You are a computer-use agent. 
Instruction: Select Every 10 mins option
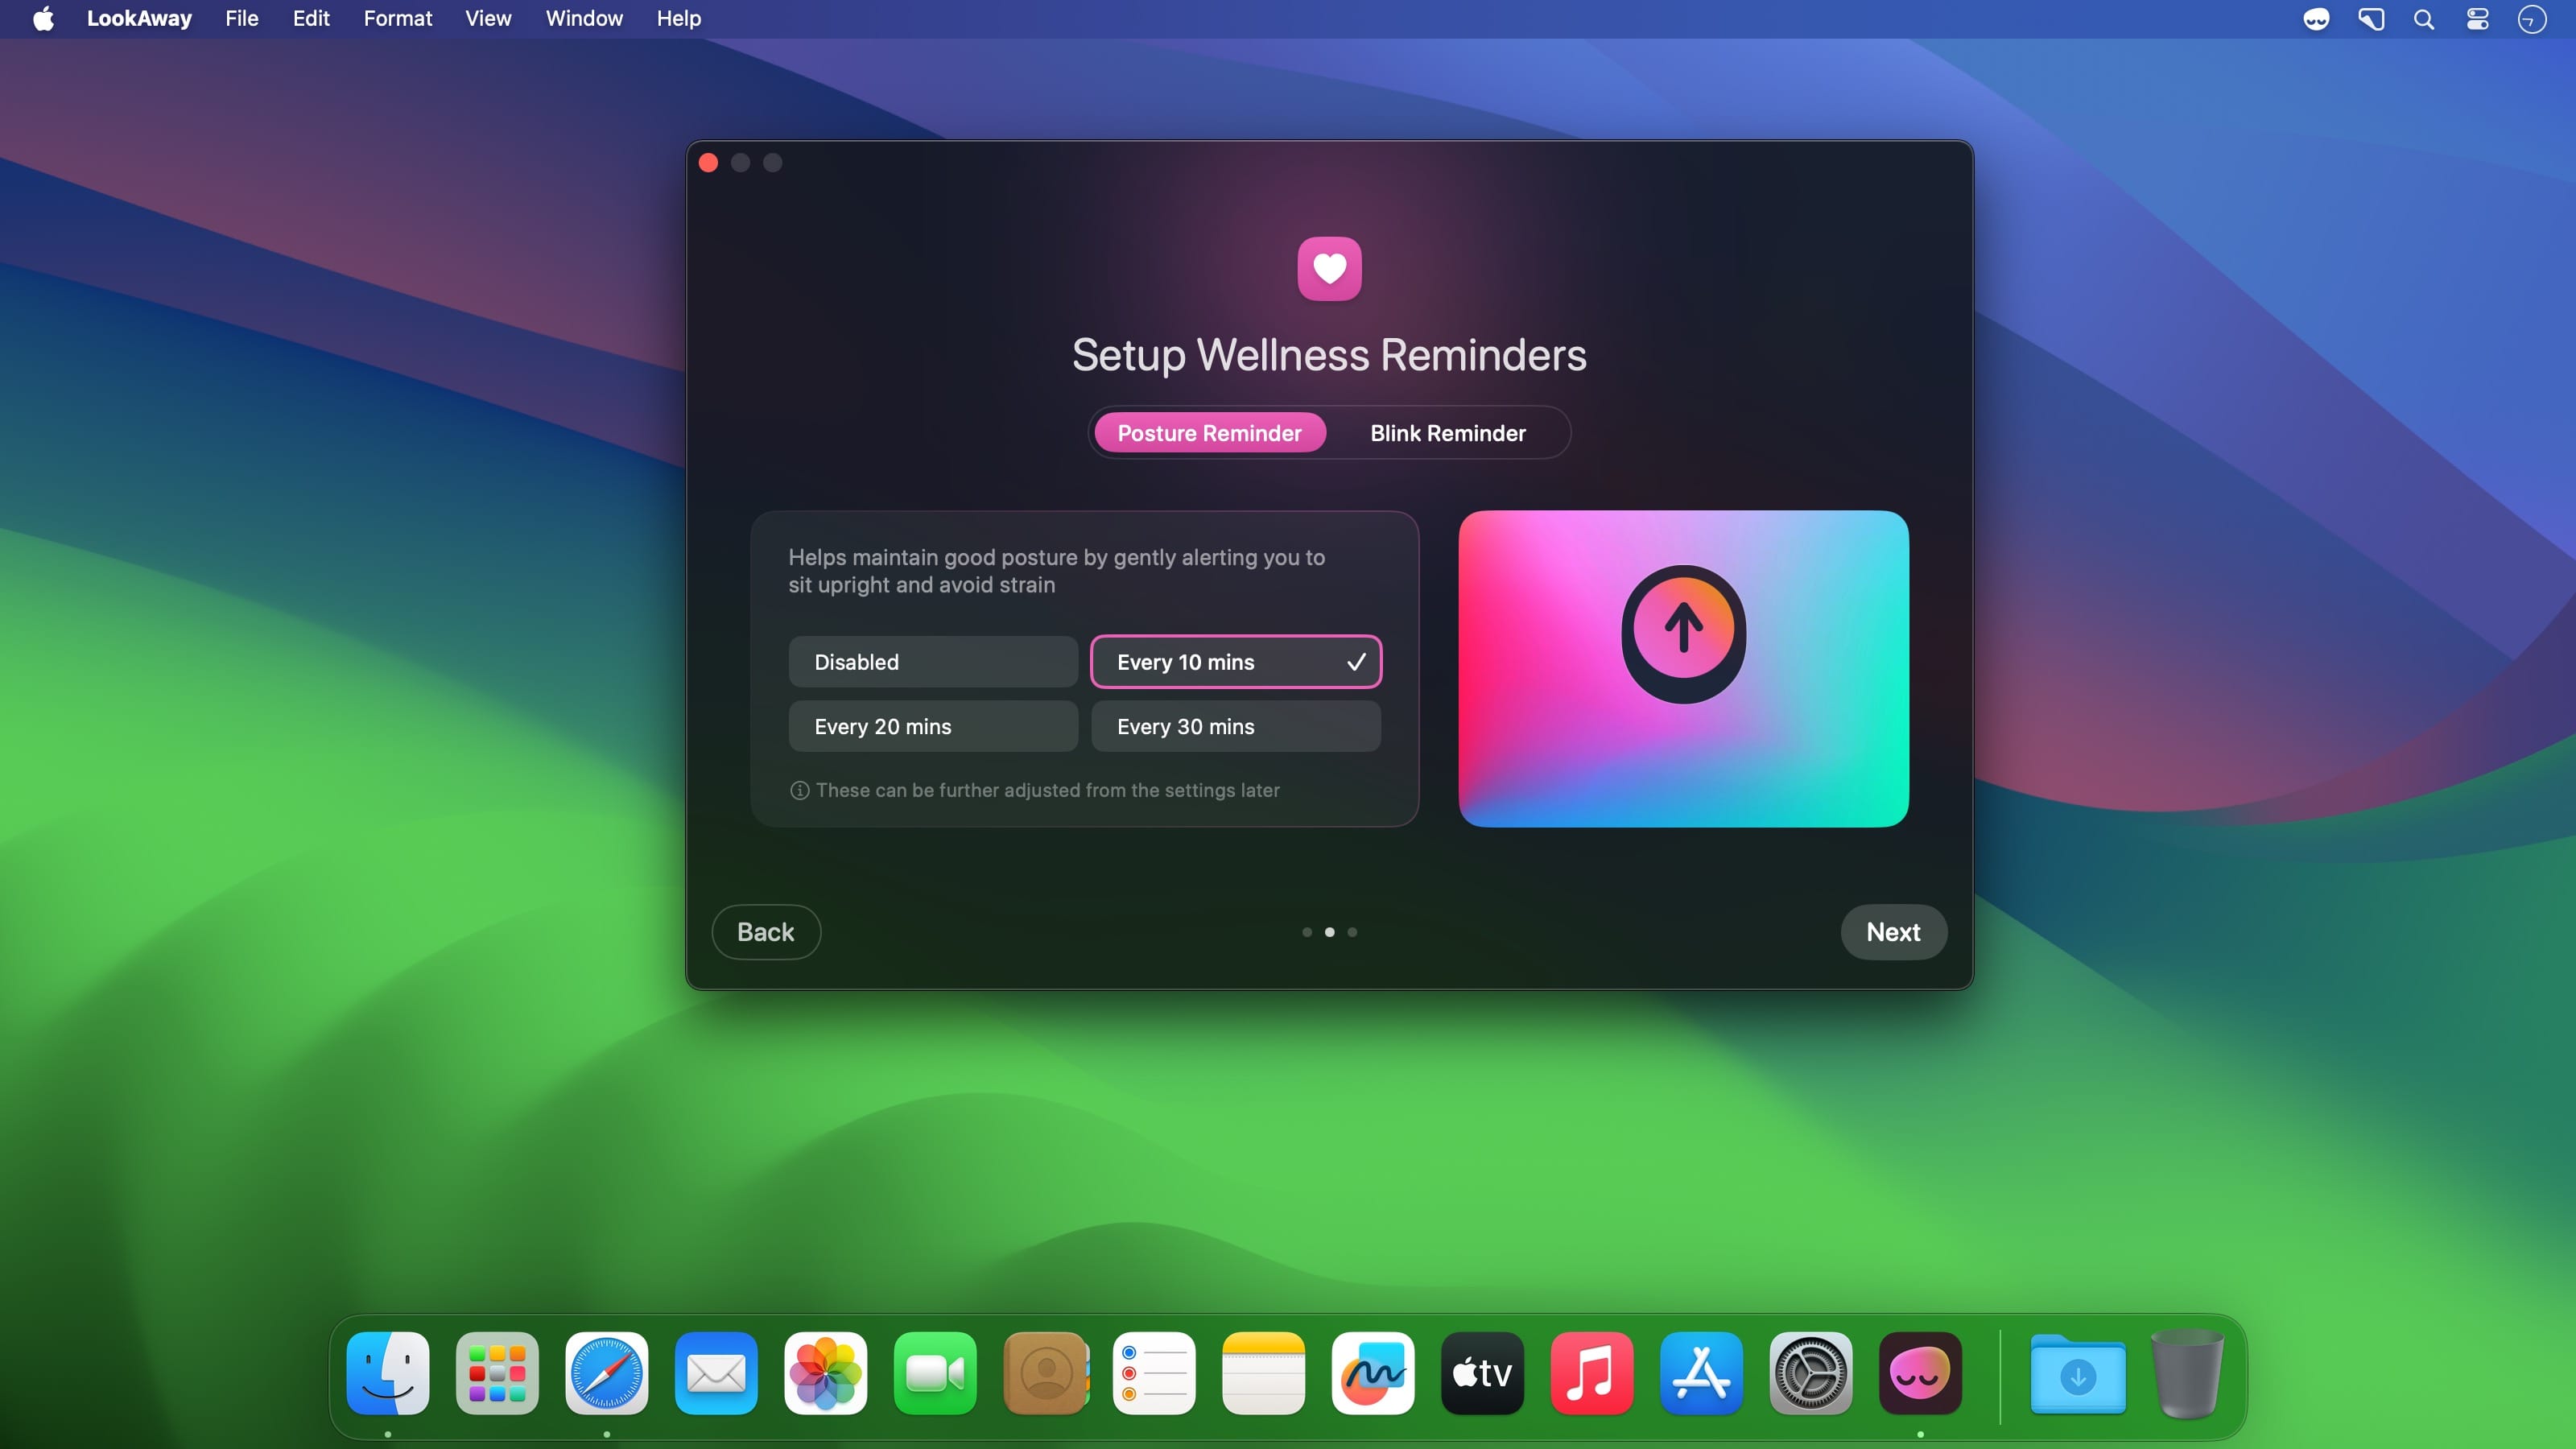(x=1235, y=662)
